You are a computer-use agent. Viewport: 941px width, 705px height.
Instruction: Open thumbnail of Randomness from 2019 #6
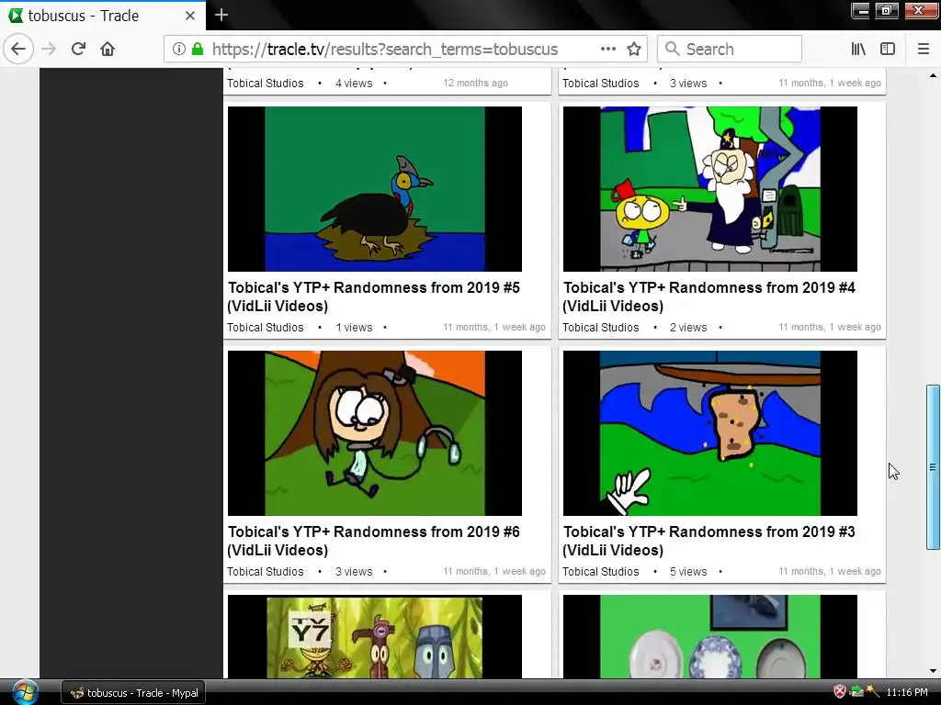click(x=375, y=433)
